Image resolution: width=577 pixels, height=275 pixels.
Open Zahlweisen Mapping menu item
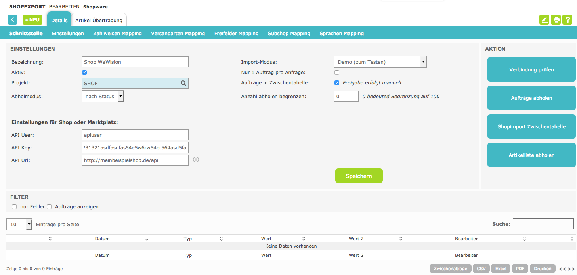117,34
